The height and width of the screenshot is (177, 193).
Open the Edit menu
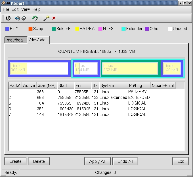[x=15, y=9]
